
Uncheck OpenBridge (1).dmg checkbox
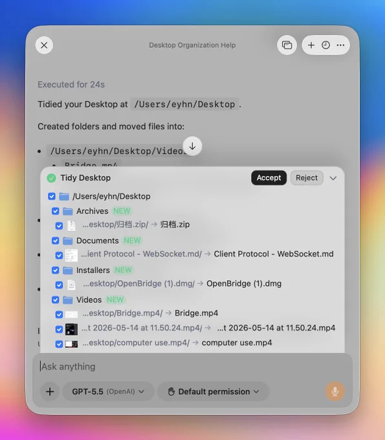59,285
